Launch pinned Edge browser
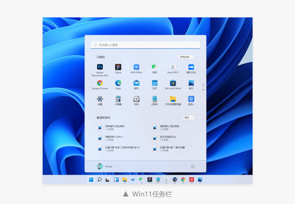Viewport: 295px width, 204px height. pos(118,85)
